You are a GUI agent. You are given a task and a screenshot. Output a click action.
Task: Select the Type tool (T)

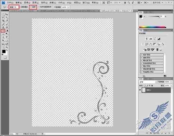click(7, 37)
